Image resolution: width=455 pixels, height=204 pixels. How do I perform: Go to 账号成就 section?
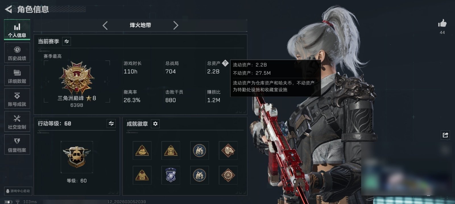[17, 99]
